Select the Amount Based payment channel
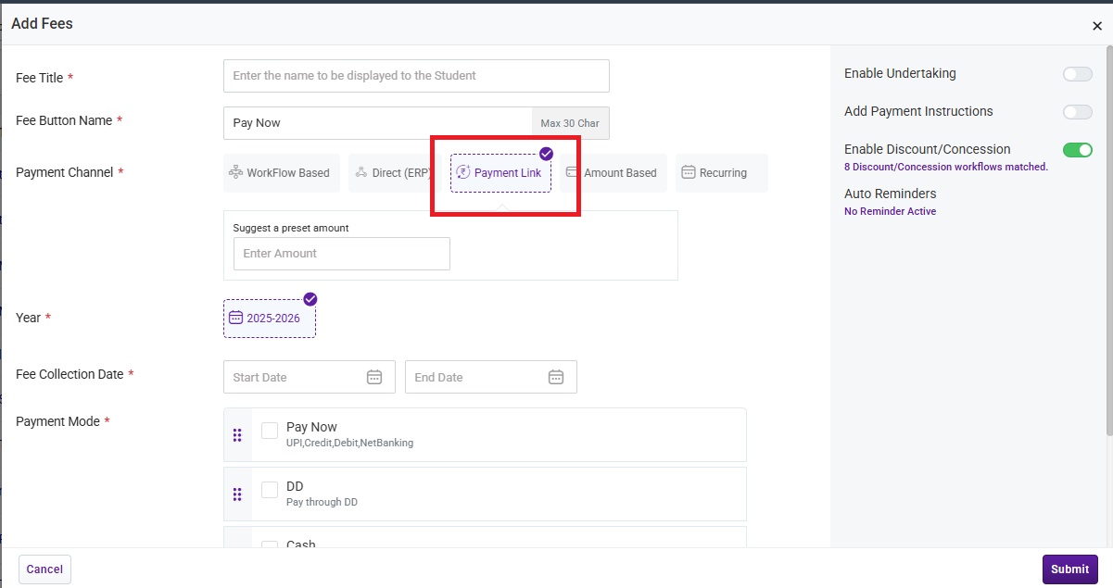1113x588 pixels. (613, 173)
